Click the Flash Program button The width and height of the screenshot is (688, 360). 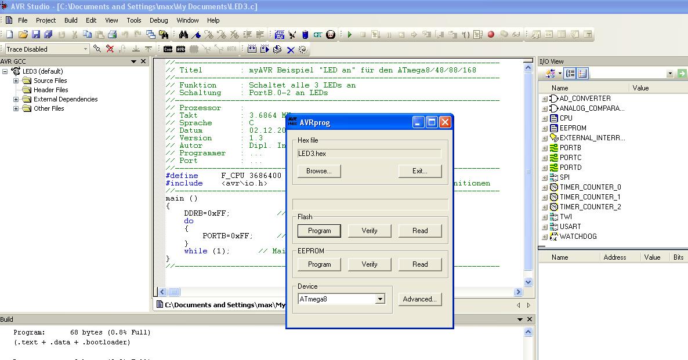[319, 231]
